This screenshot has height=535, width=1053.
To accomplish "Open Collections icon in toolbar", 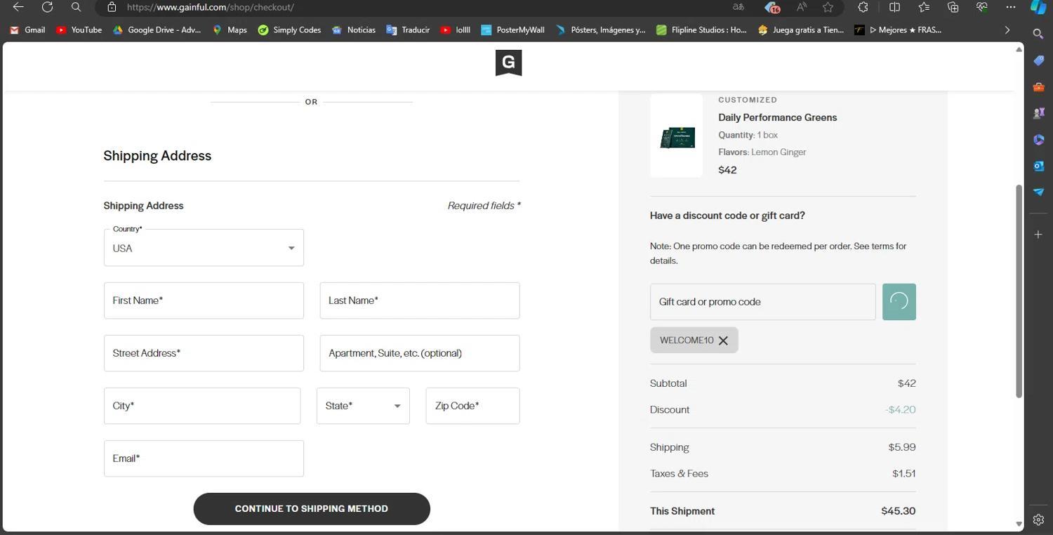I will click(x=953, y=7).
